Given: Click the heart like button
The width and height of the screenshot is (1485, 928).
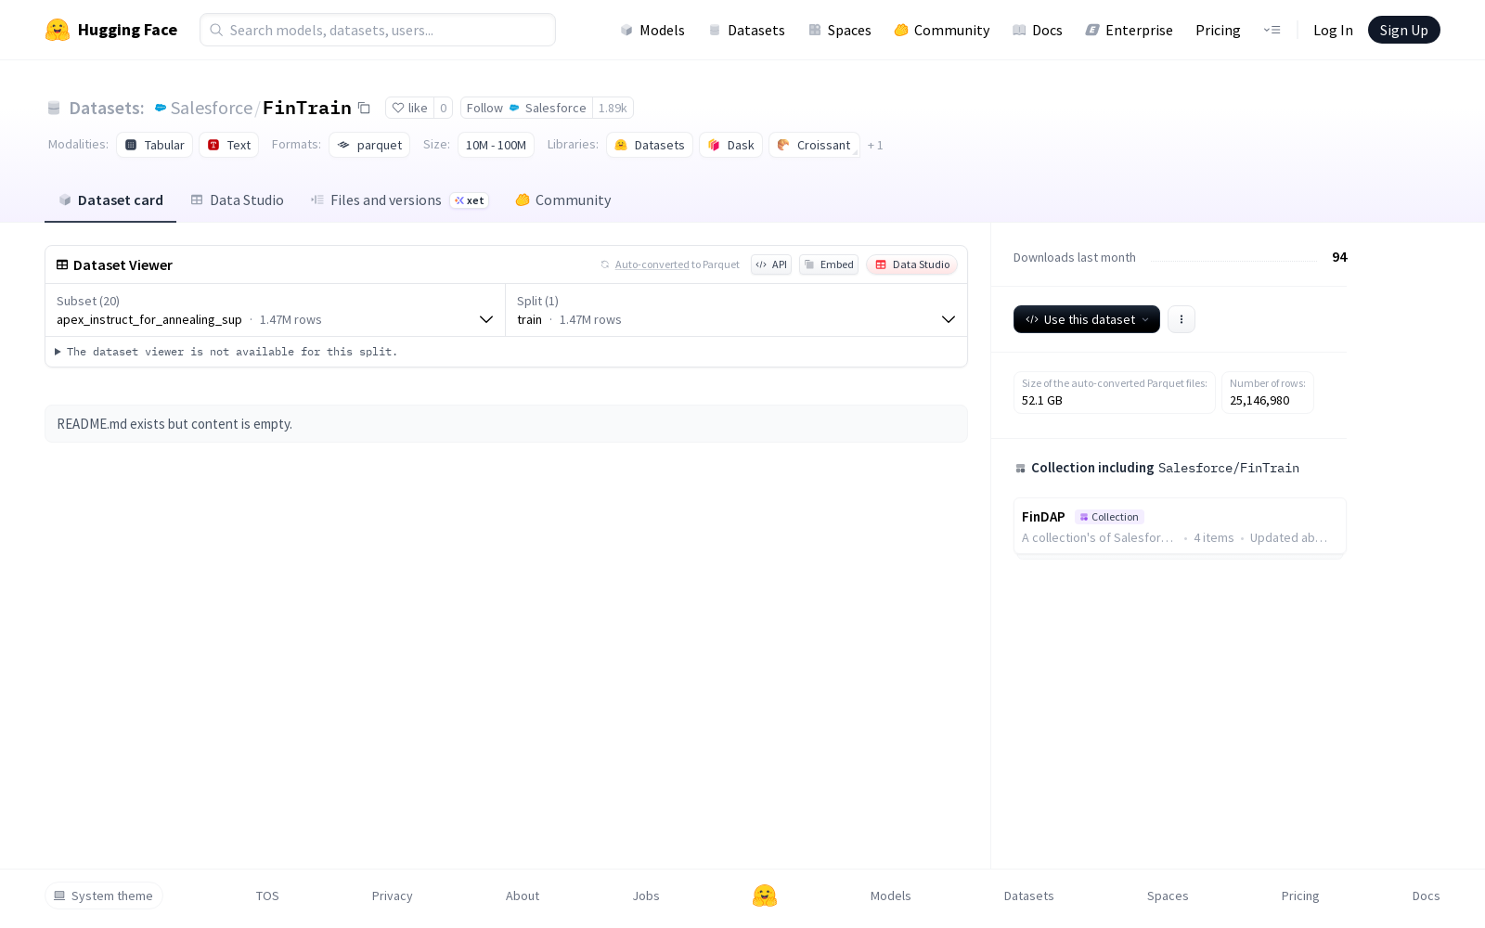Looking at the screenshot, I should point(409,108).
